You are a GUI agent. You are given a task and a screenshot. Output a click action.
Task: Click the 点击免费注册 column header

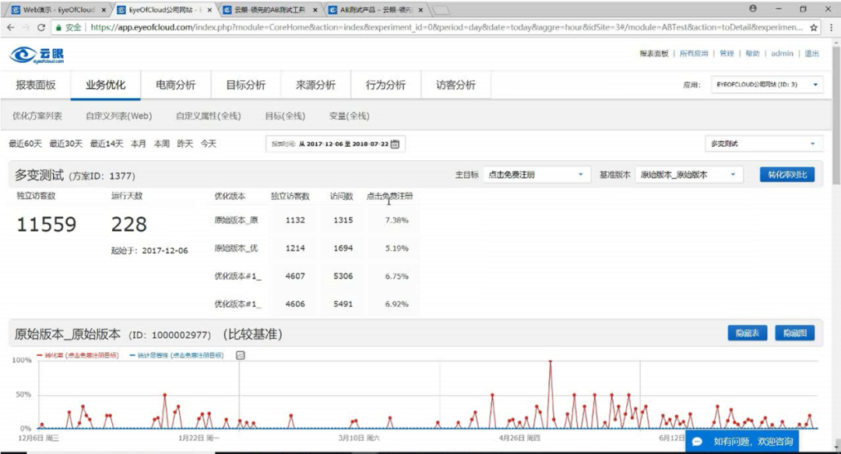click(390, 196)
